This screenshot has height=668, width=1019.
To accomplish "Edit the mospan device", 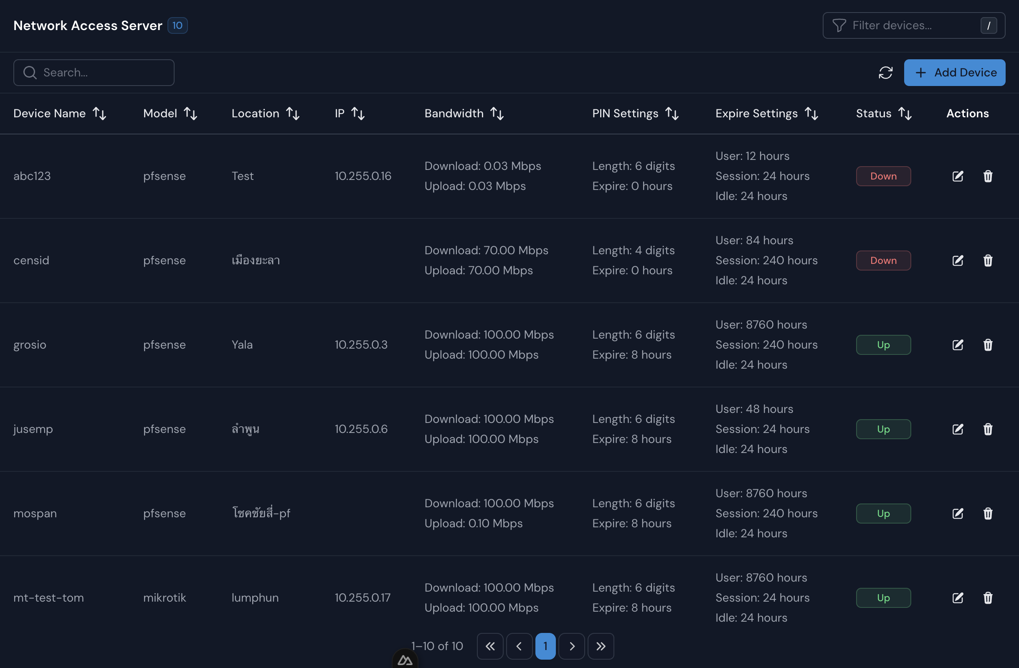I will [x=957, y=514].
